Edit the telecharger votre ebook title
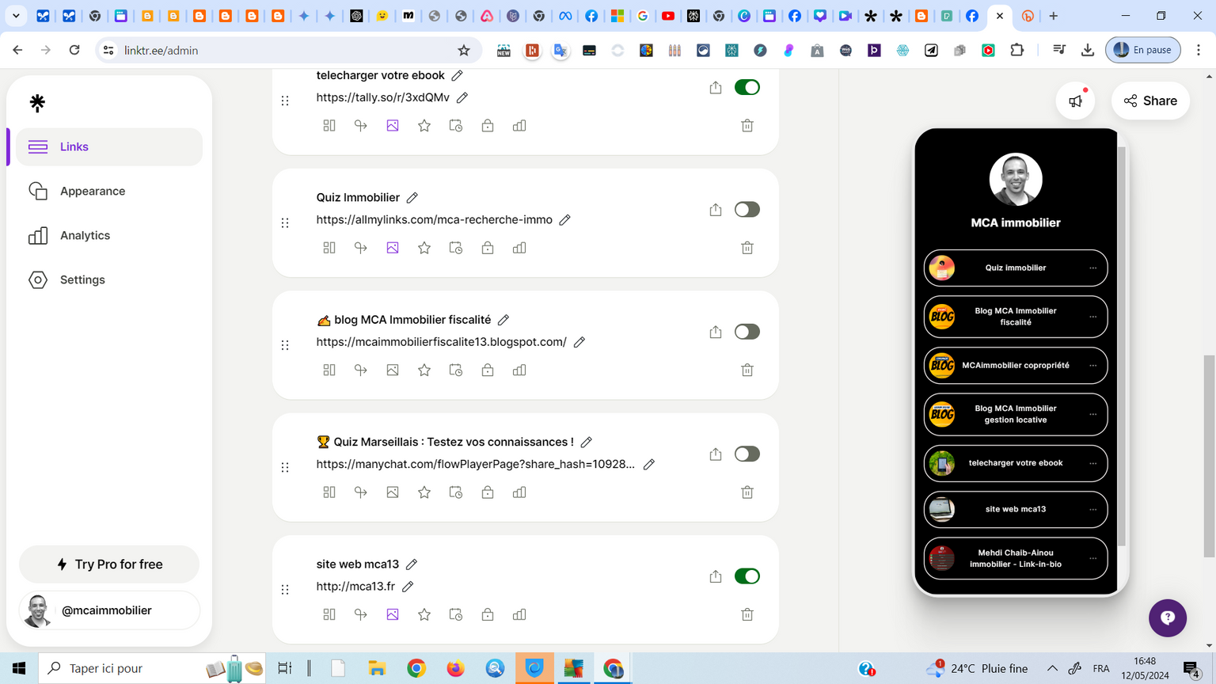Image resolution: width=1216 pixels, height=684 pixels. 457,75
